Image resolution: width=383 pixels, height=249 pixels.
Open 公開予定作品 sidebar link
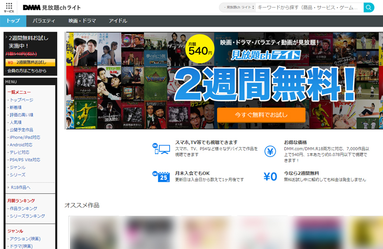[x=22, y=130]
